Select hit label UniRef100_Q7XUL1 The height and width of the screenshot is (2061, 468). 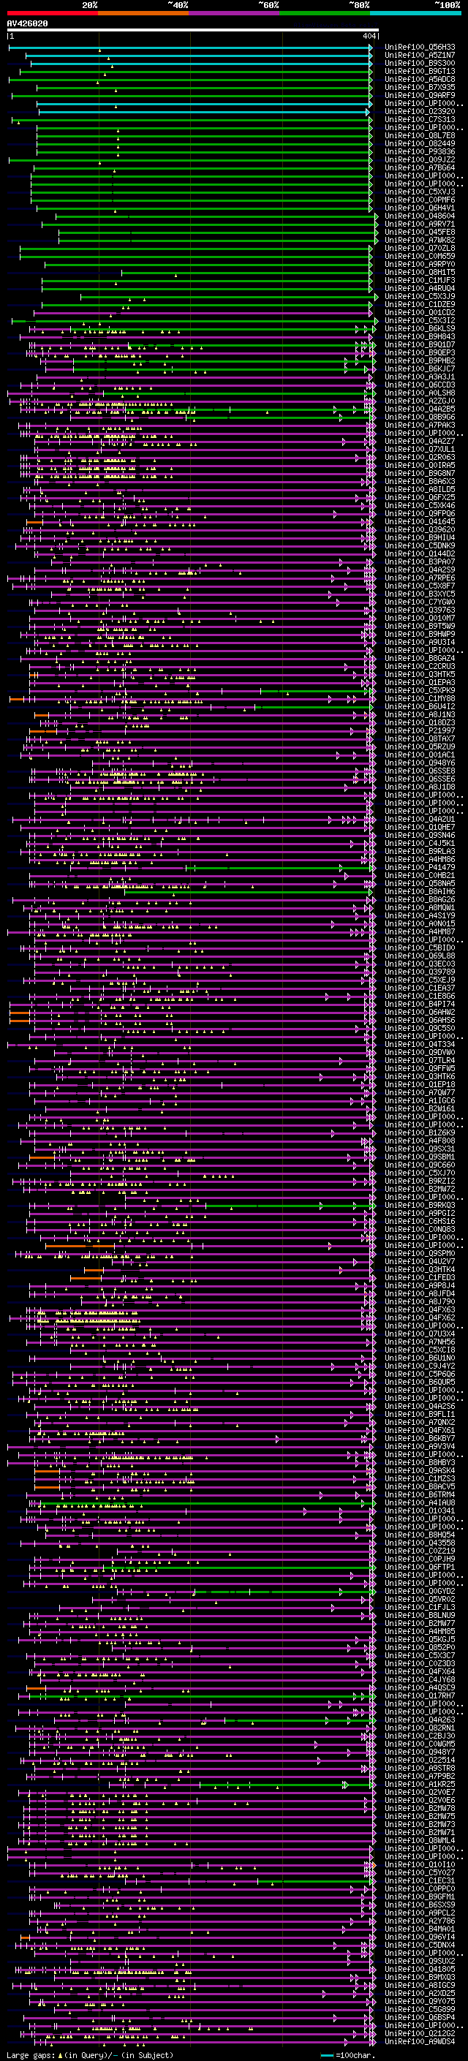point(420,449)
